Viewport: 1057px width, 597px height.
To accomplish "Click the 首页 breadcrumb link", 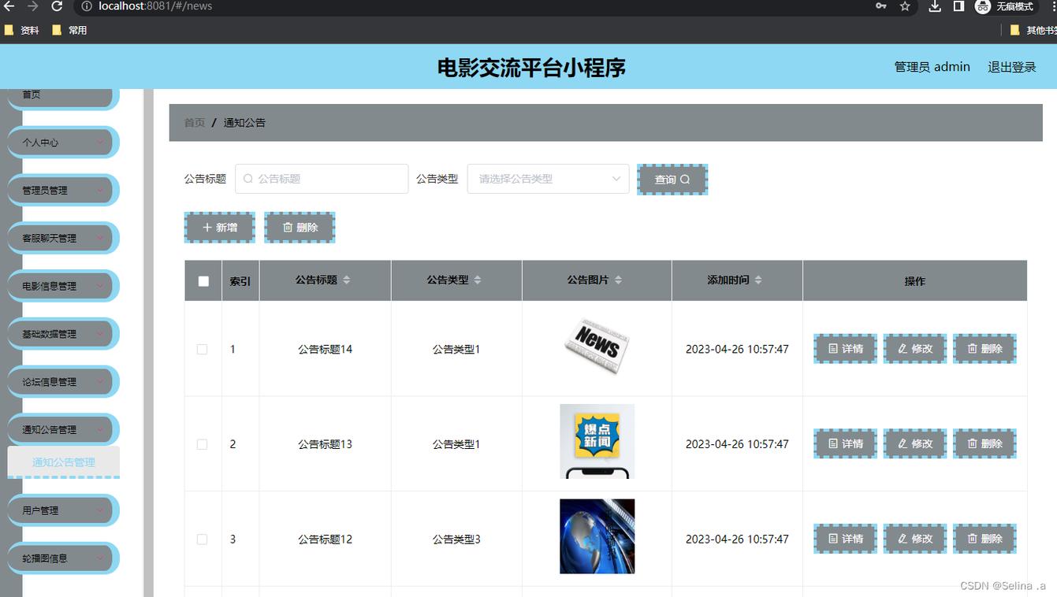I will point(194,123).
